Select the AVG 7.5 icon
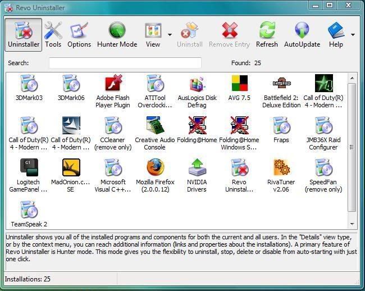This screenshot has width=365, height=291. 239,83
